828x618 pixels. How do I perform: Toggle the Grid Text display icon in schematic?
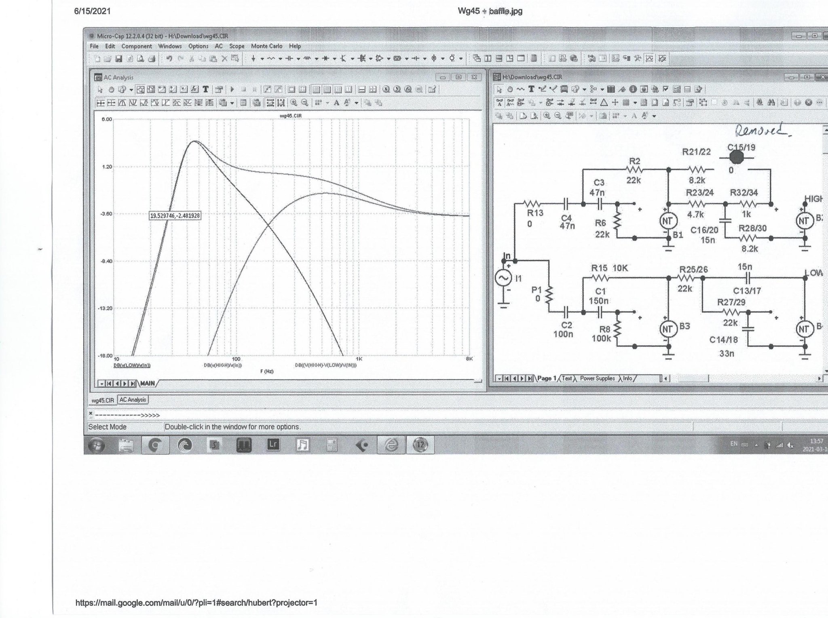point(499,102)
